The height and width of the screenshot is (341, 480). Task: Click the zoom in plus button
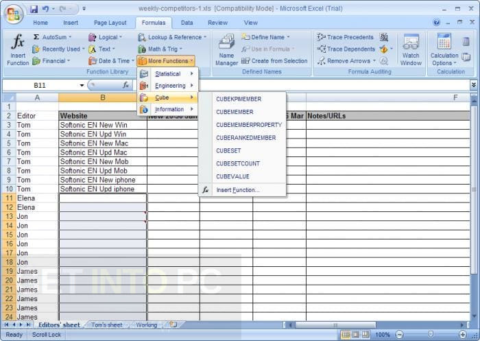pyautogui.click(x=463, y=335)
